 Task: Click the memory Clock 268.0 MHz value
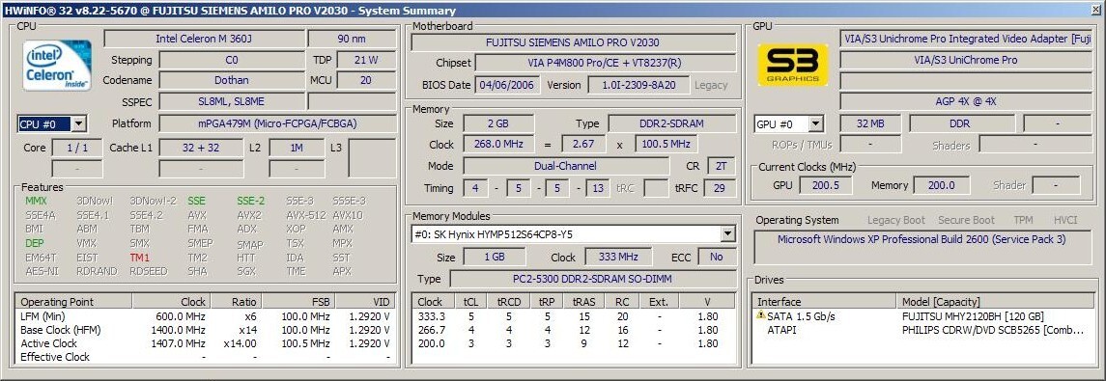click(498, 145)
